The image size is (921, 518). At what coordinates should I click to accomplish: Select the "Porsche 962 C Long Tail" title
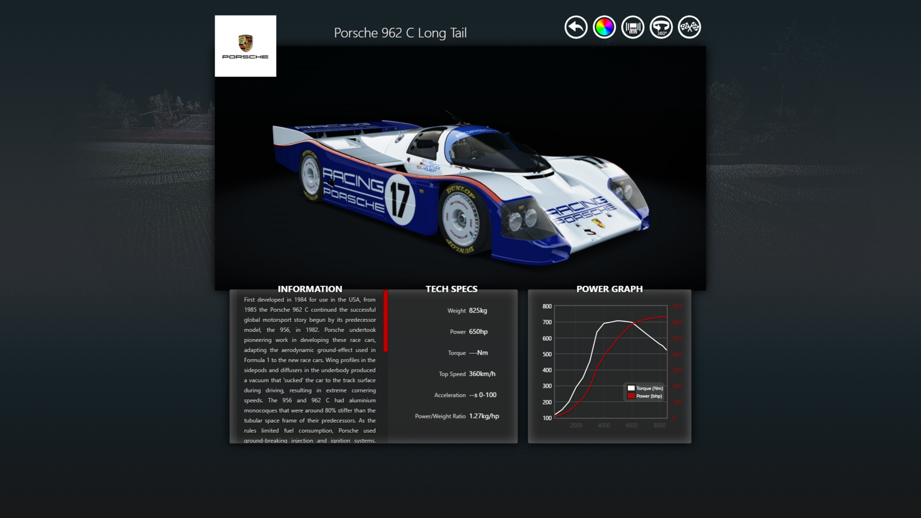tap(400, 33)
